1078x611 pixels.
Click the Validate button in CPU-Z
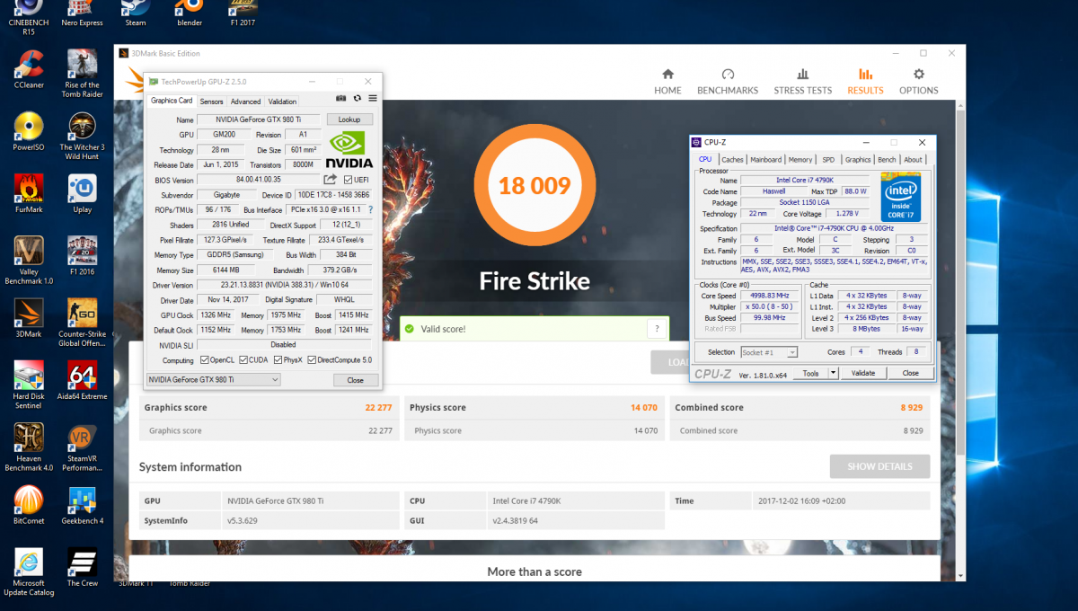pos(862,373)
